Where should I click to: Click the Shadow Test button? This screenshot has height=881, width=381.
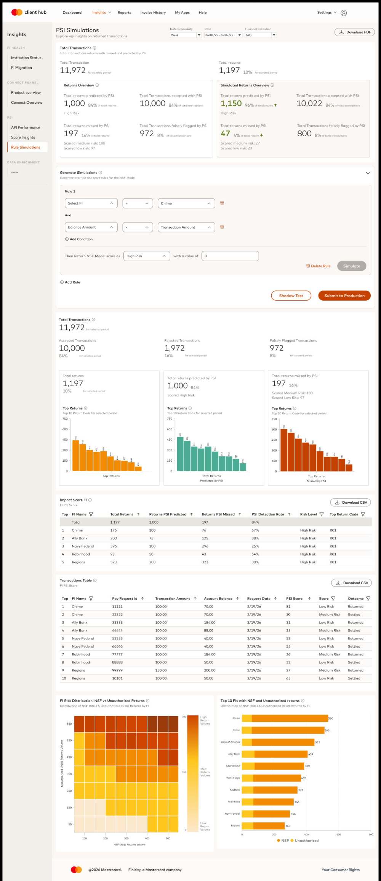(291, 296)
